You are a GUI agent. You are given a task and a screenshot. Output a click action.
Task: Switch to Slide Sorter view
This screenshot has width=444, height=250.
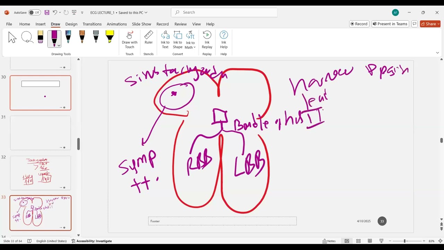click(x=358, y=241)
